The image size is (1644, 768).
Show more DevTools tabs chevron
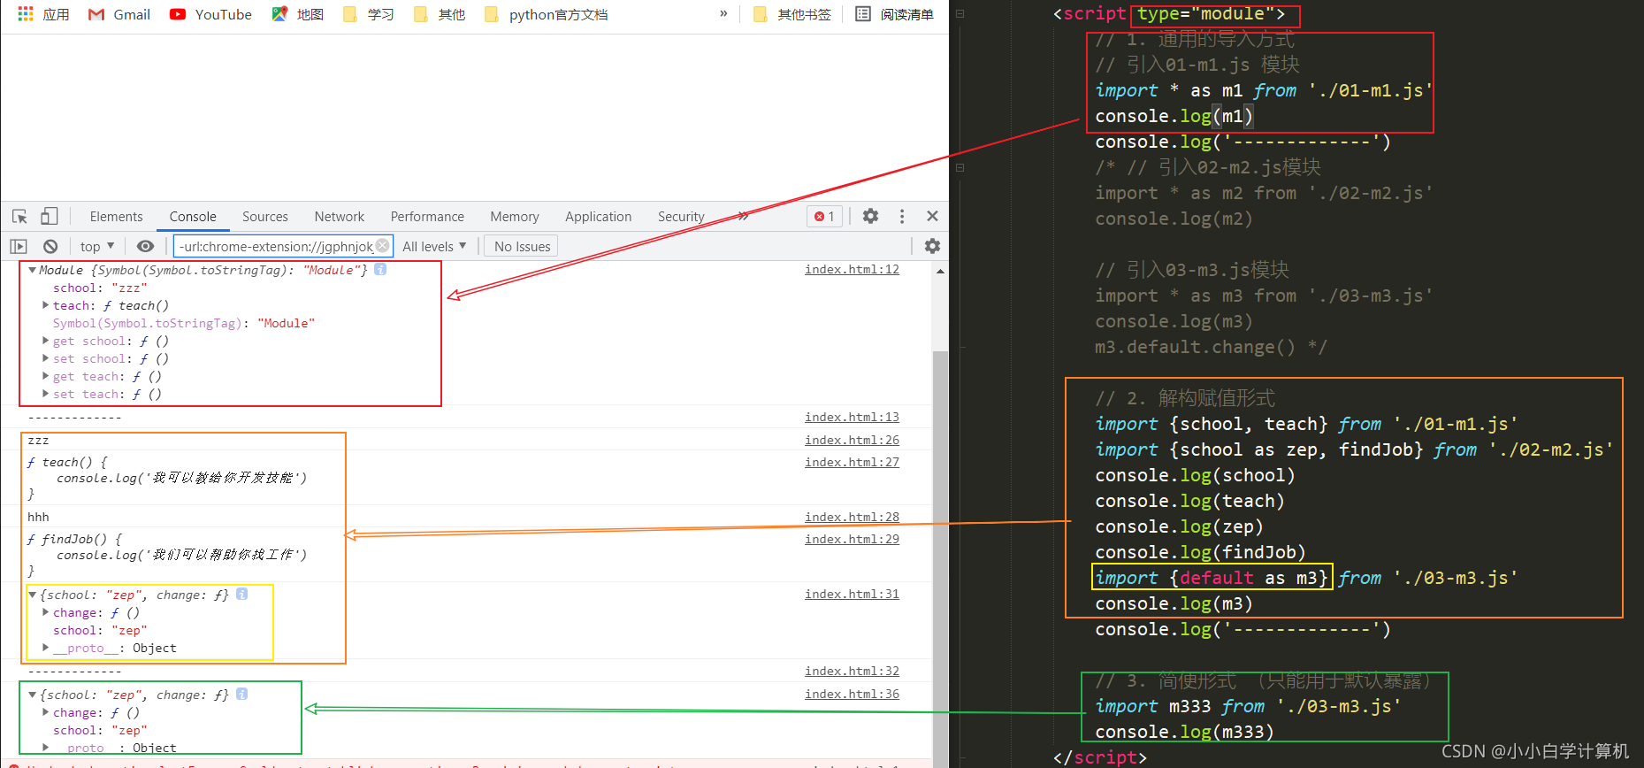tap(743, 216)
